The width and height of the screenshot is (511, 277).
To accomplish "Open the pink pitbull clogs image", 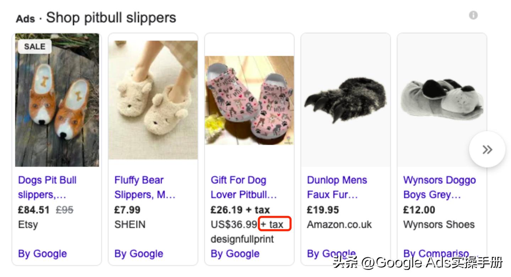I will 249,100.
